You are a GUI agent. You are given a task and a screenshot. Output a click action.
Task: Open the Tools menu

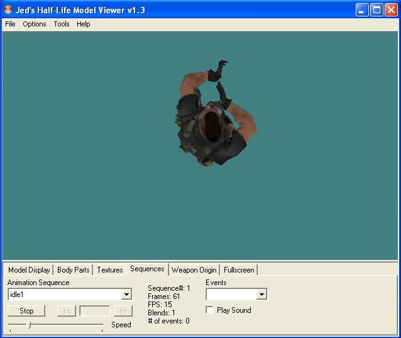(62, 24)
